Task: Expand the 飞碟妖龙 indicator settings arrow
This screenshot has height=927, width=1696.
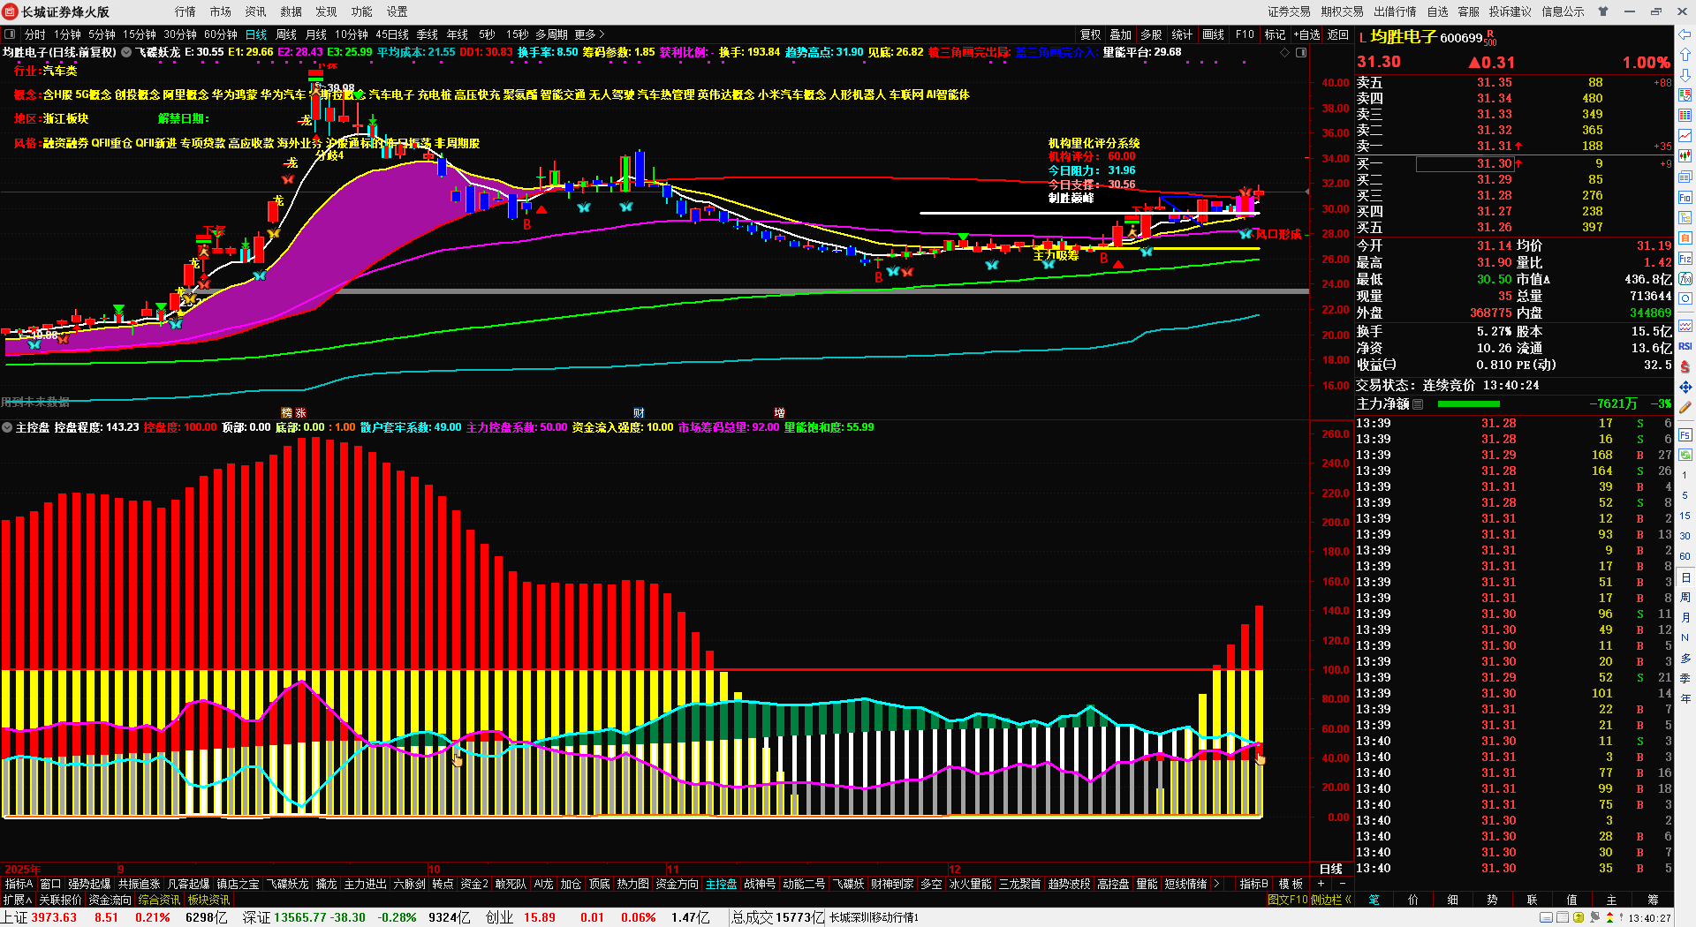Action: pos(126,52)
